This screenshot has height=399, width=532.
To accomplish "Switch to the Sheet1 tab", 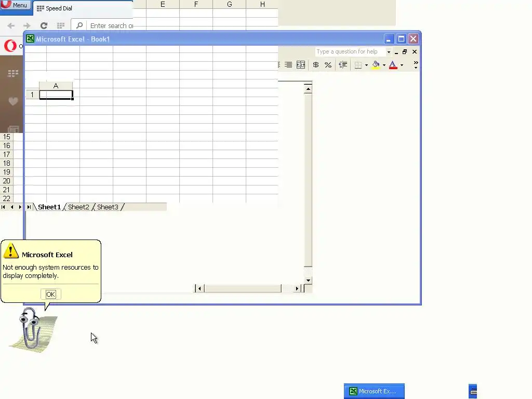I will (x=49, y=207).
